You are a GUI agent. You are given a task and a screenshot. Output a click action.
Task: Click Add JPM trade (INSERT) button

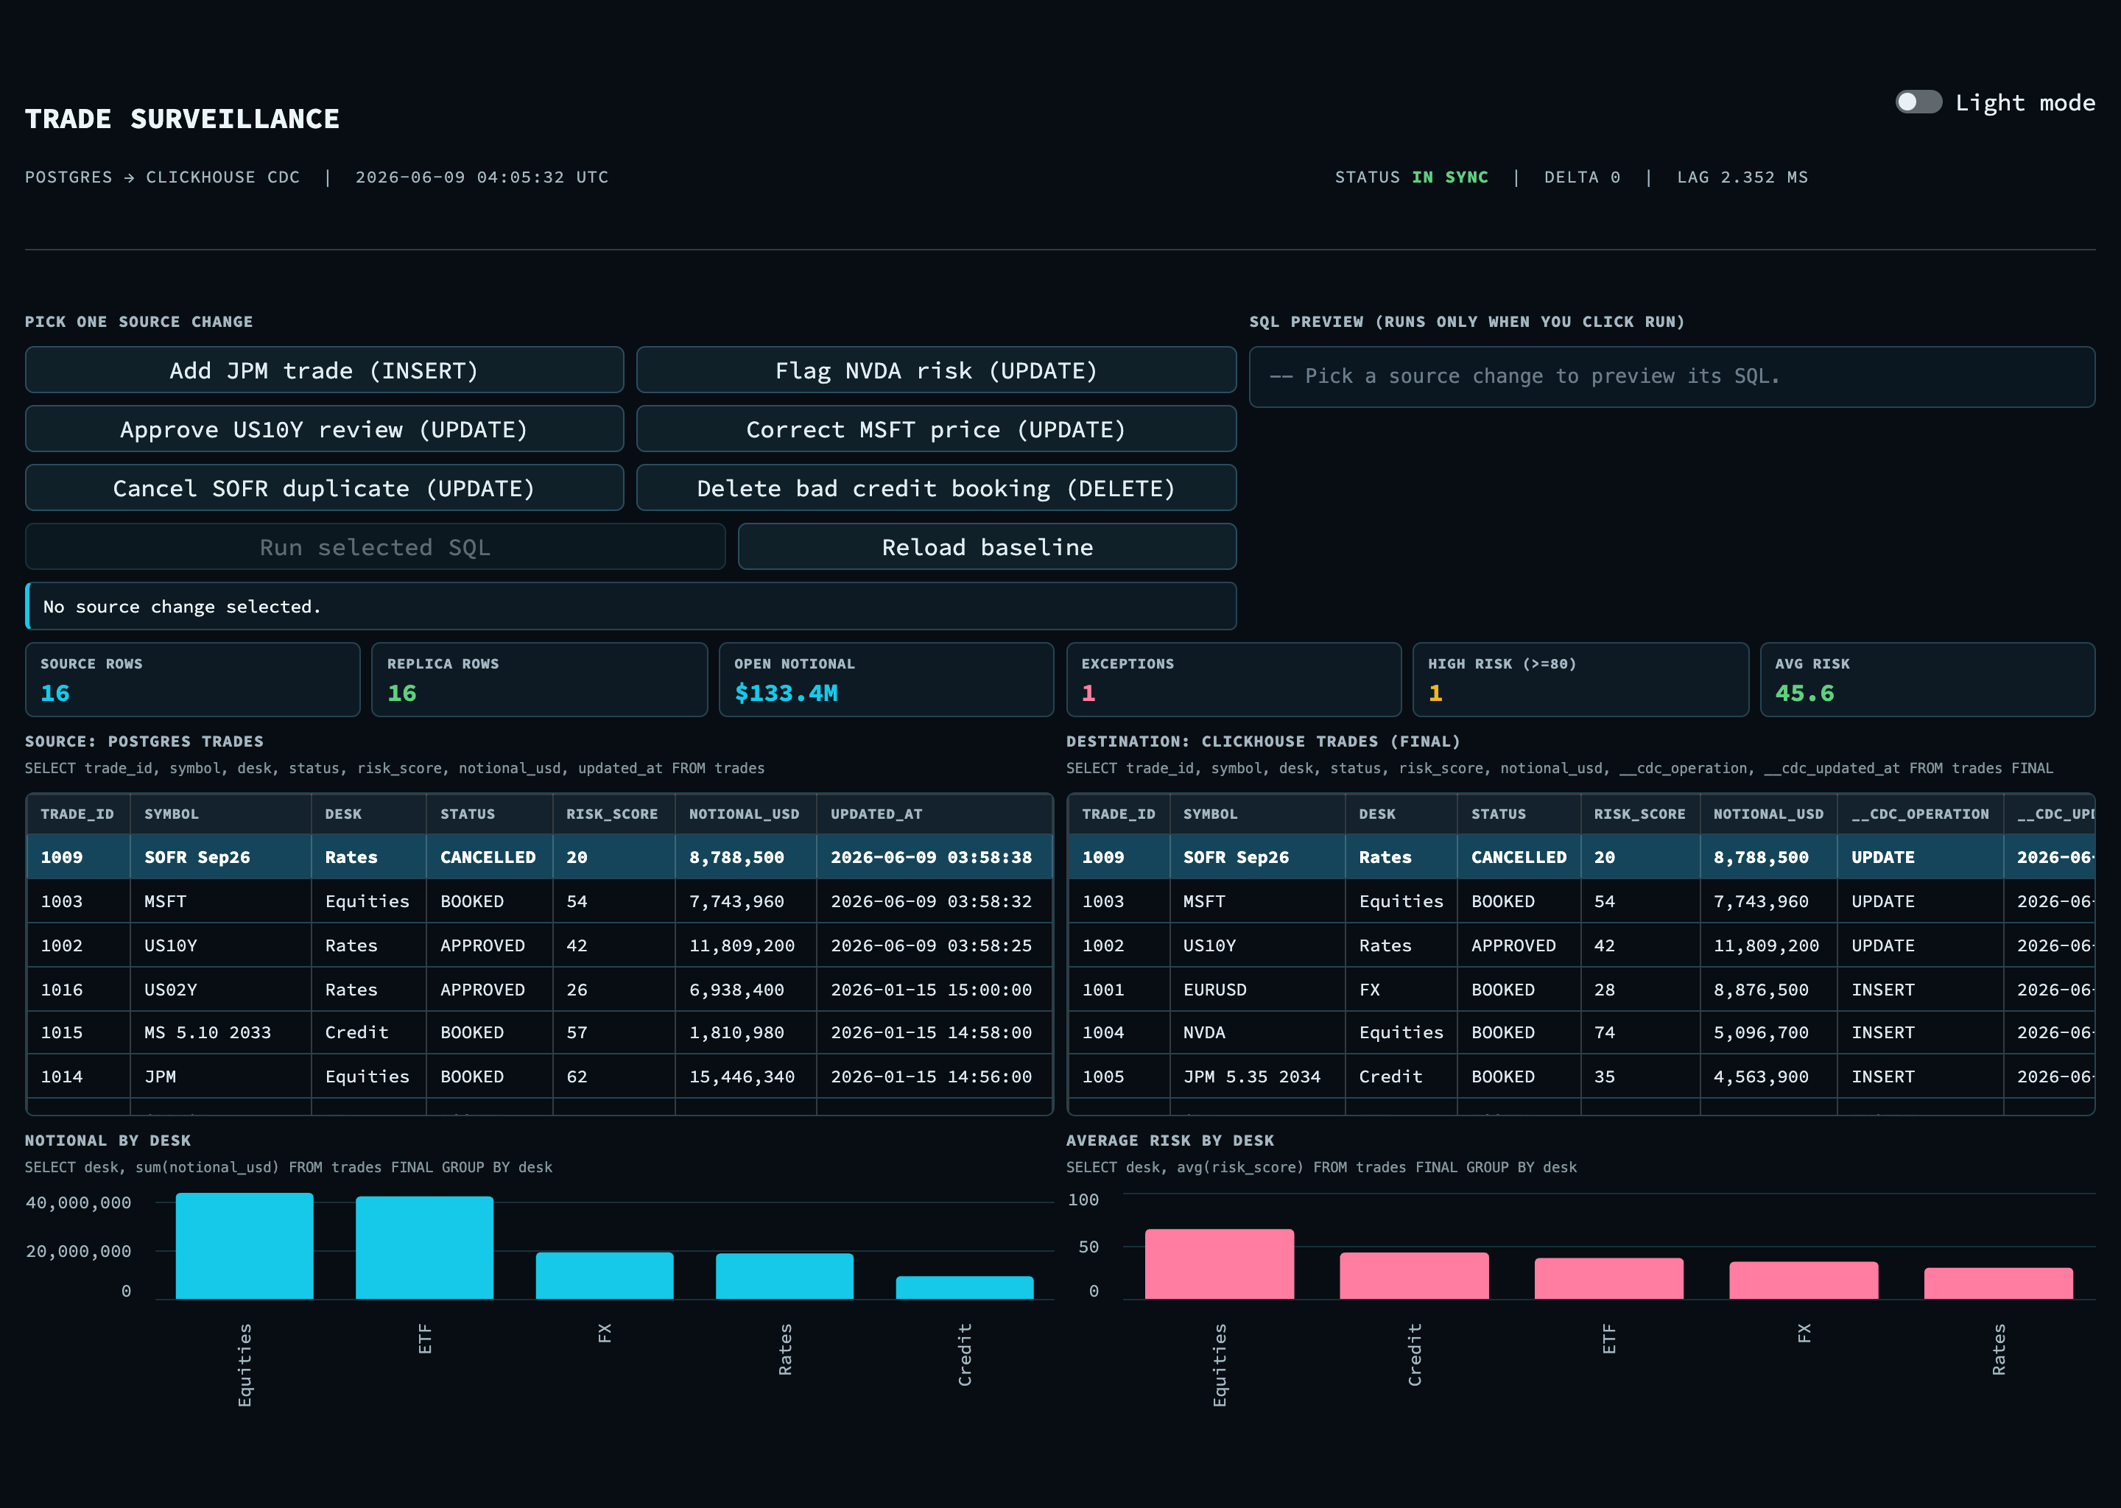tap(324, 370)
